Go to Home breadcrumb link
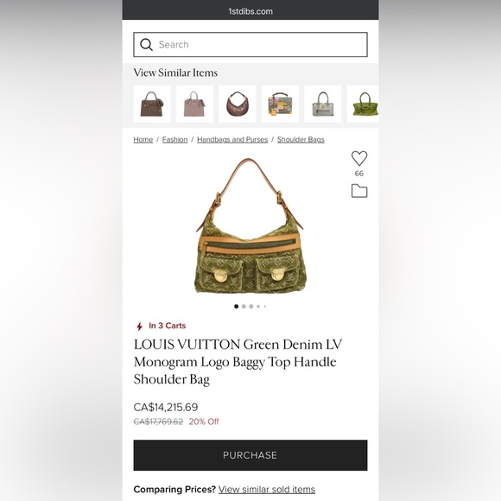The width and height of the screenshot is (501, 501). pyautogui.click(x=143, y=140)
